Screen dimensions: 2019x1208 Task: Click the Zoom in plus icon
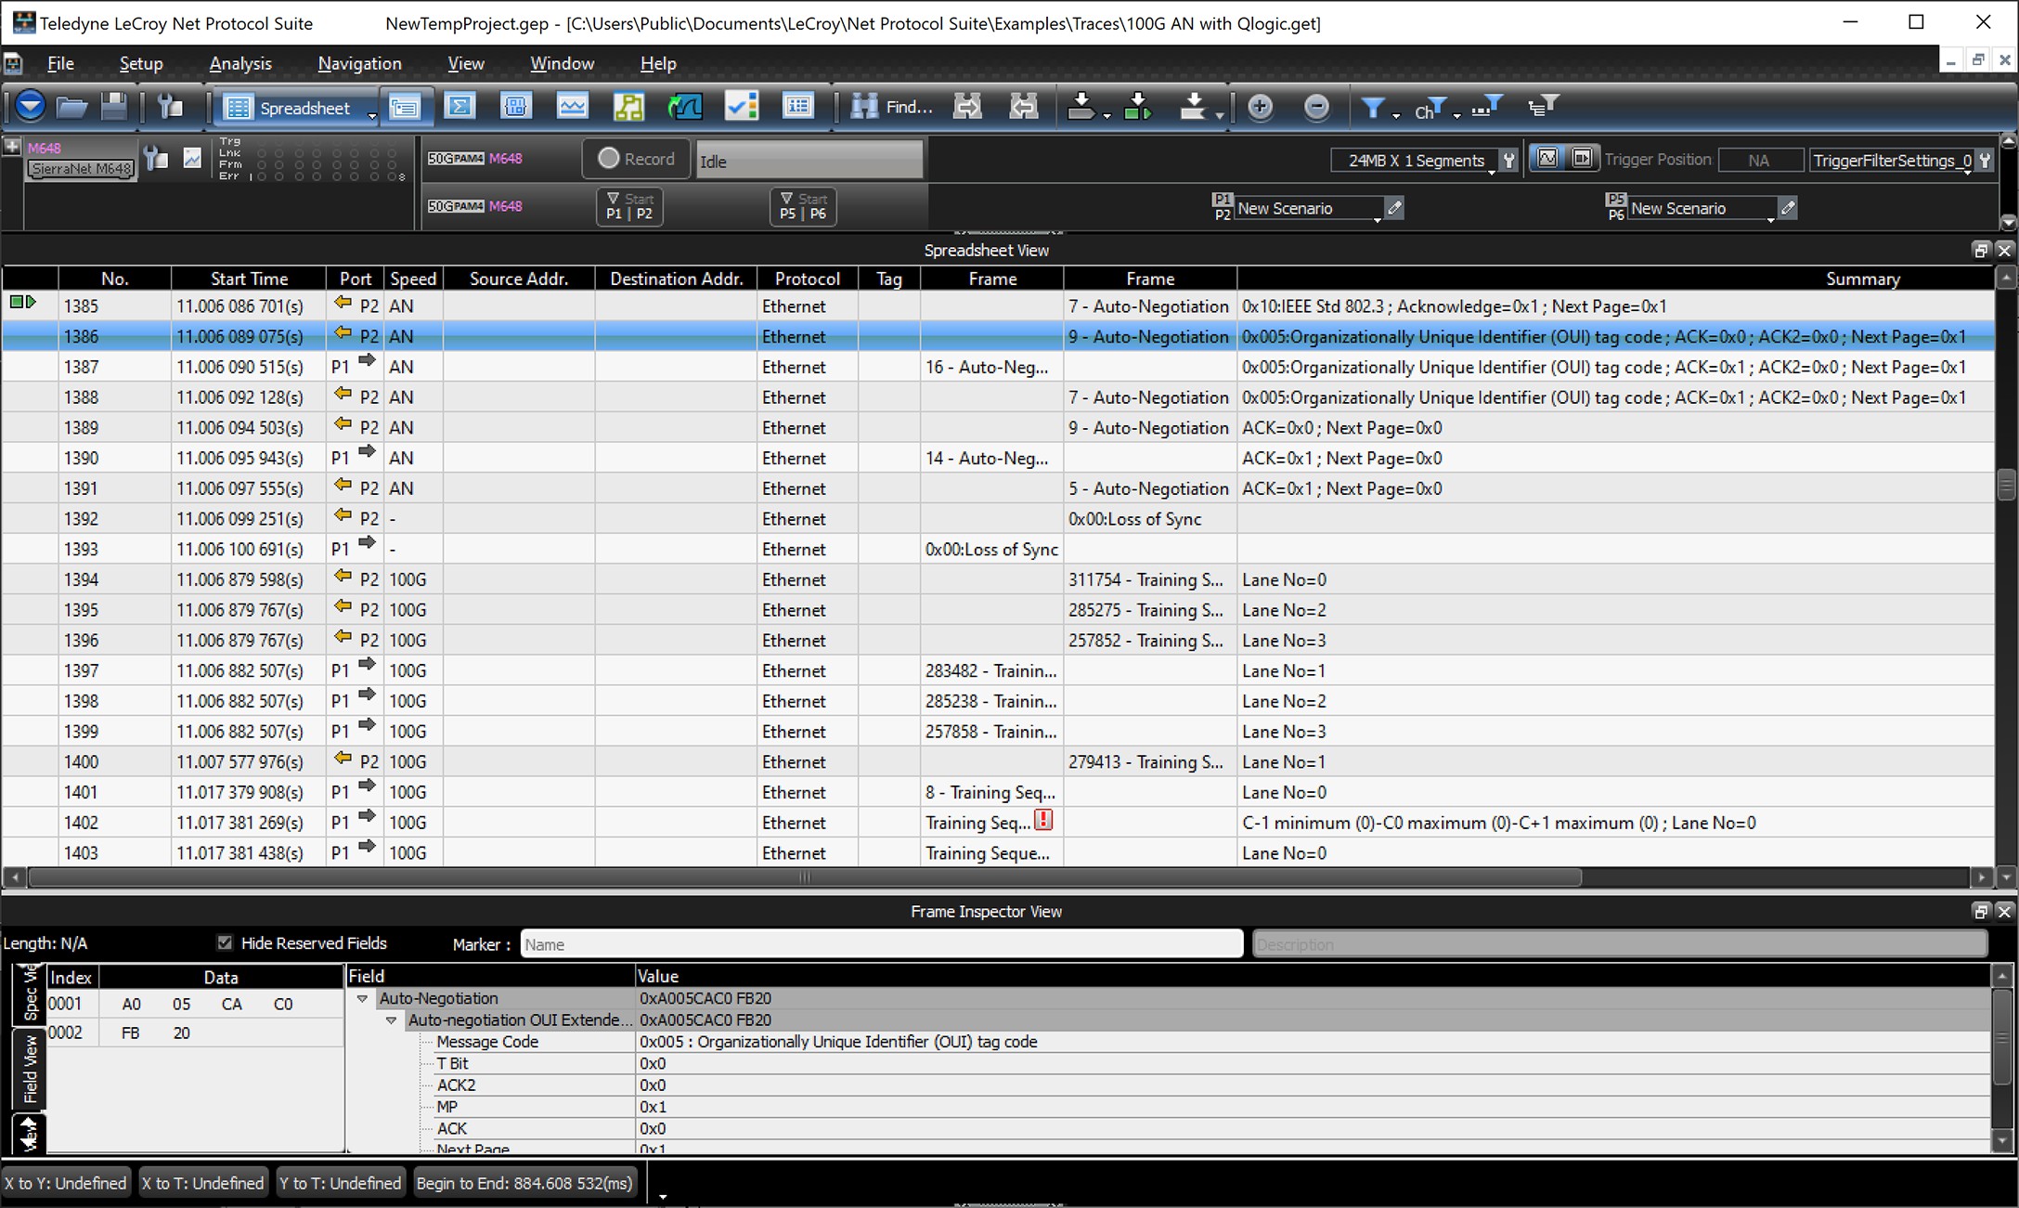tap(1260, 107)
